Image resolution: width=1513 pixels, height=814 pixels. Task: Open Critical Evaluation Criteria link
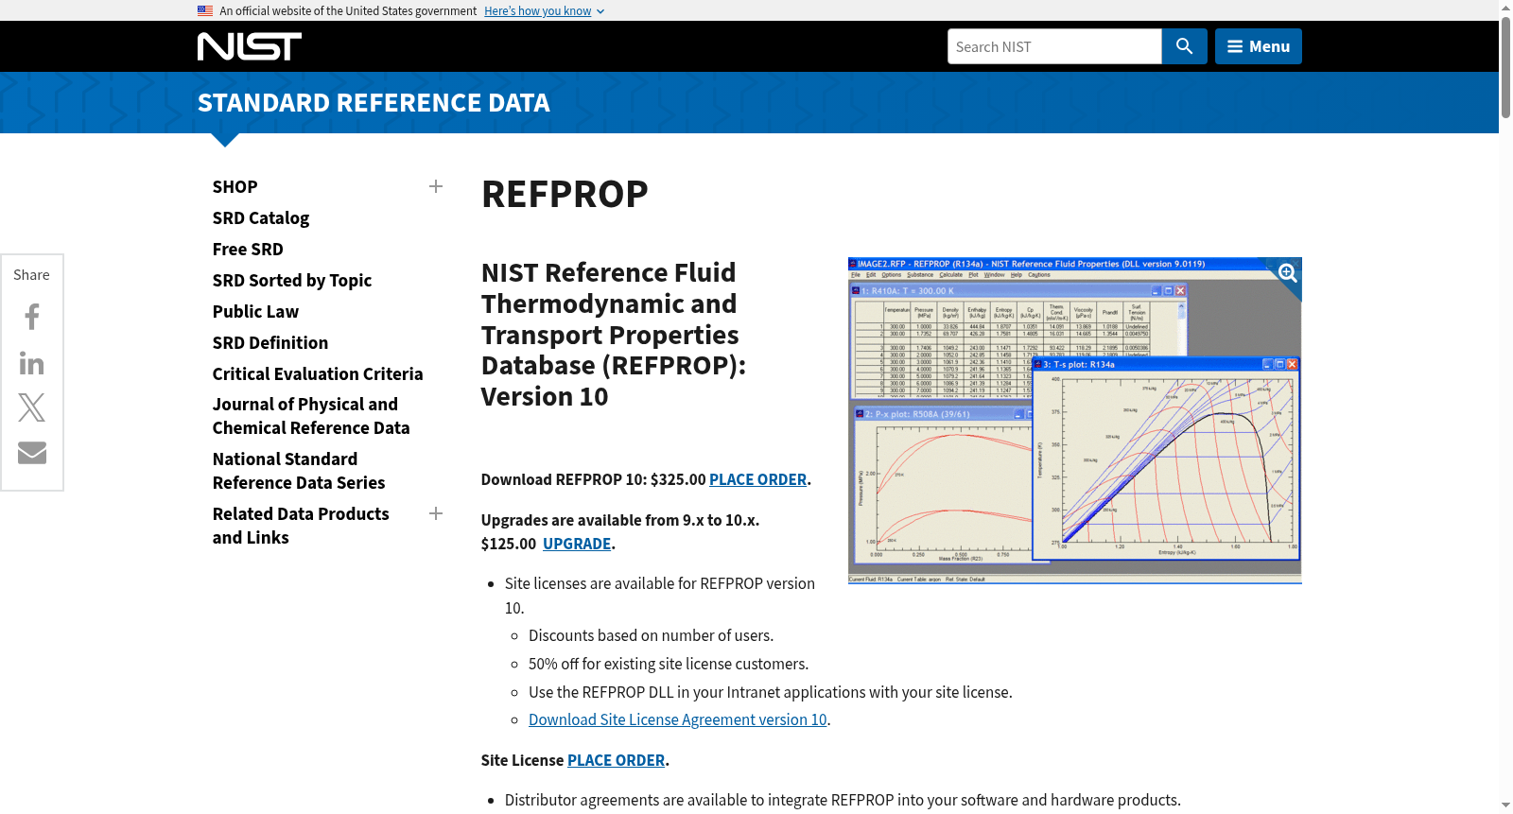point(318,374)
